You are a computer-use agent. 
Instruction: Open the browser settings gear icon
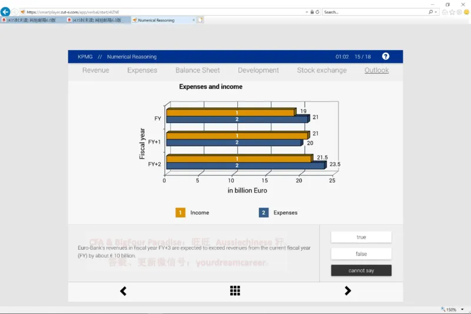point(459,12)
